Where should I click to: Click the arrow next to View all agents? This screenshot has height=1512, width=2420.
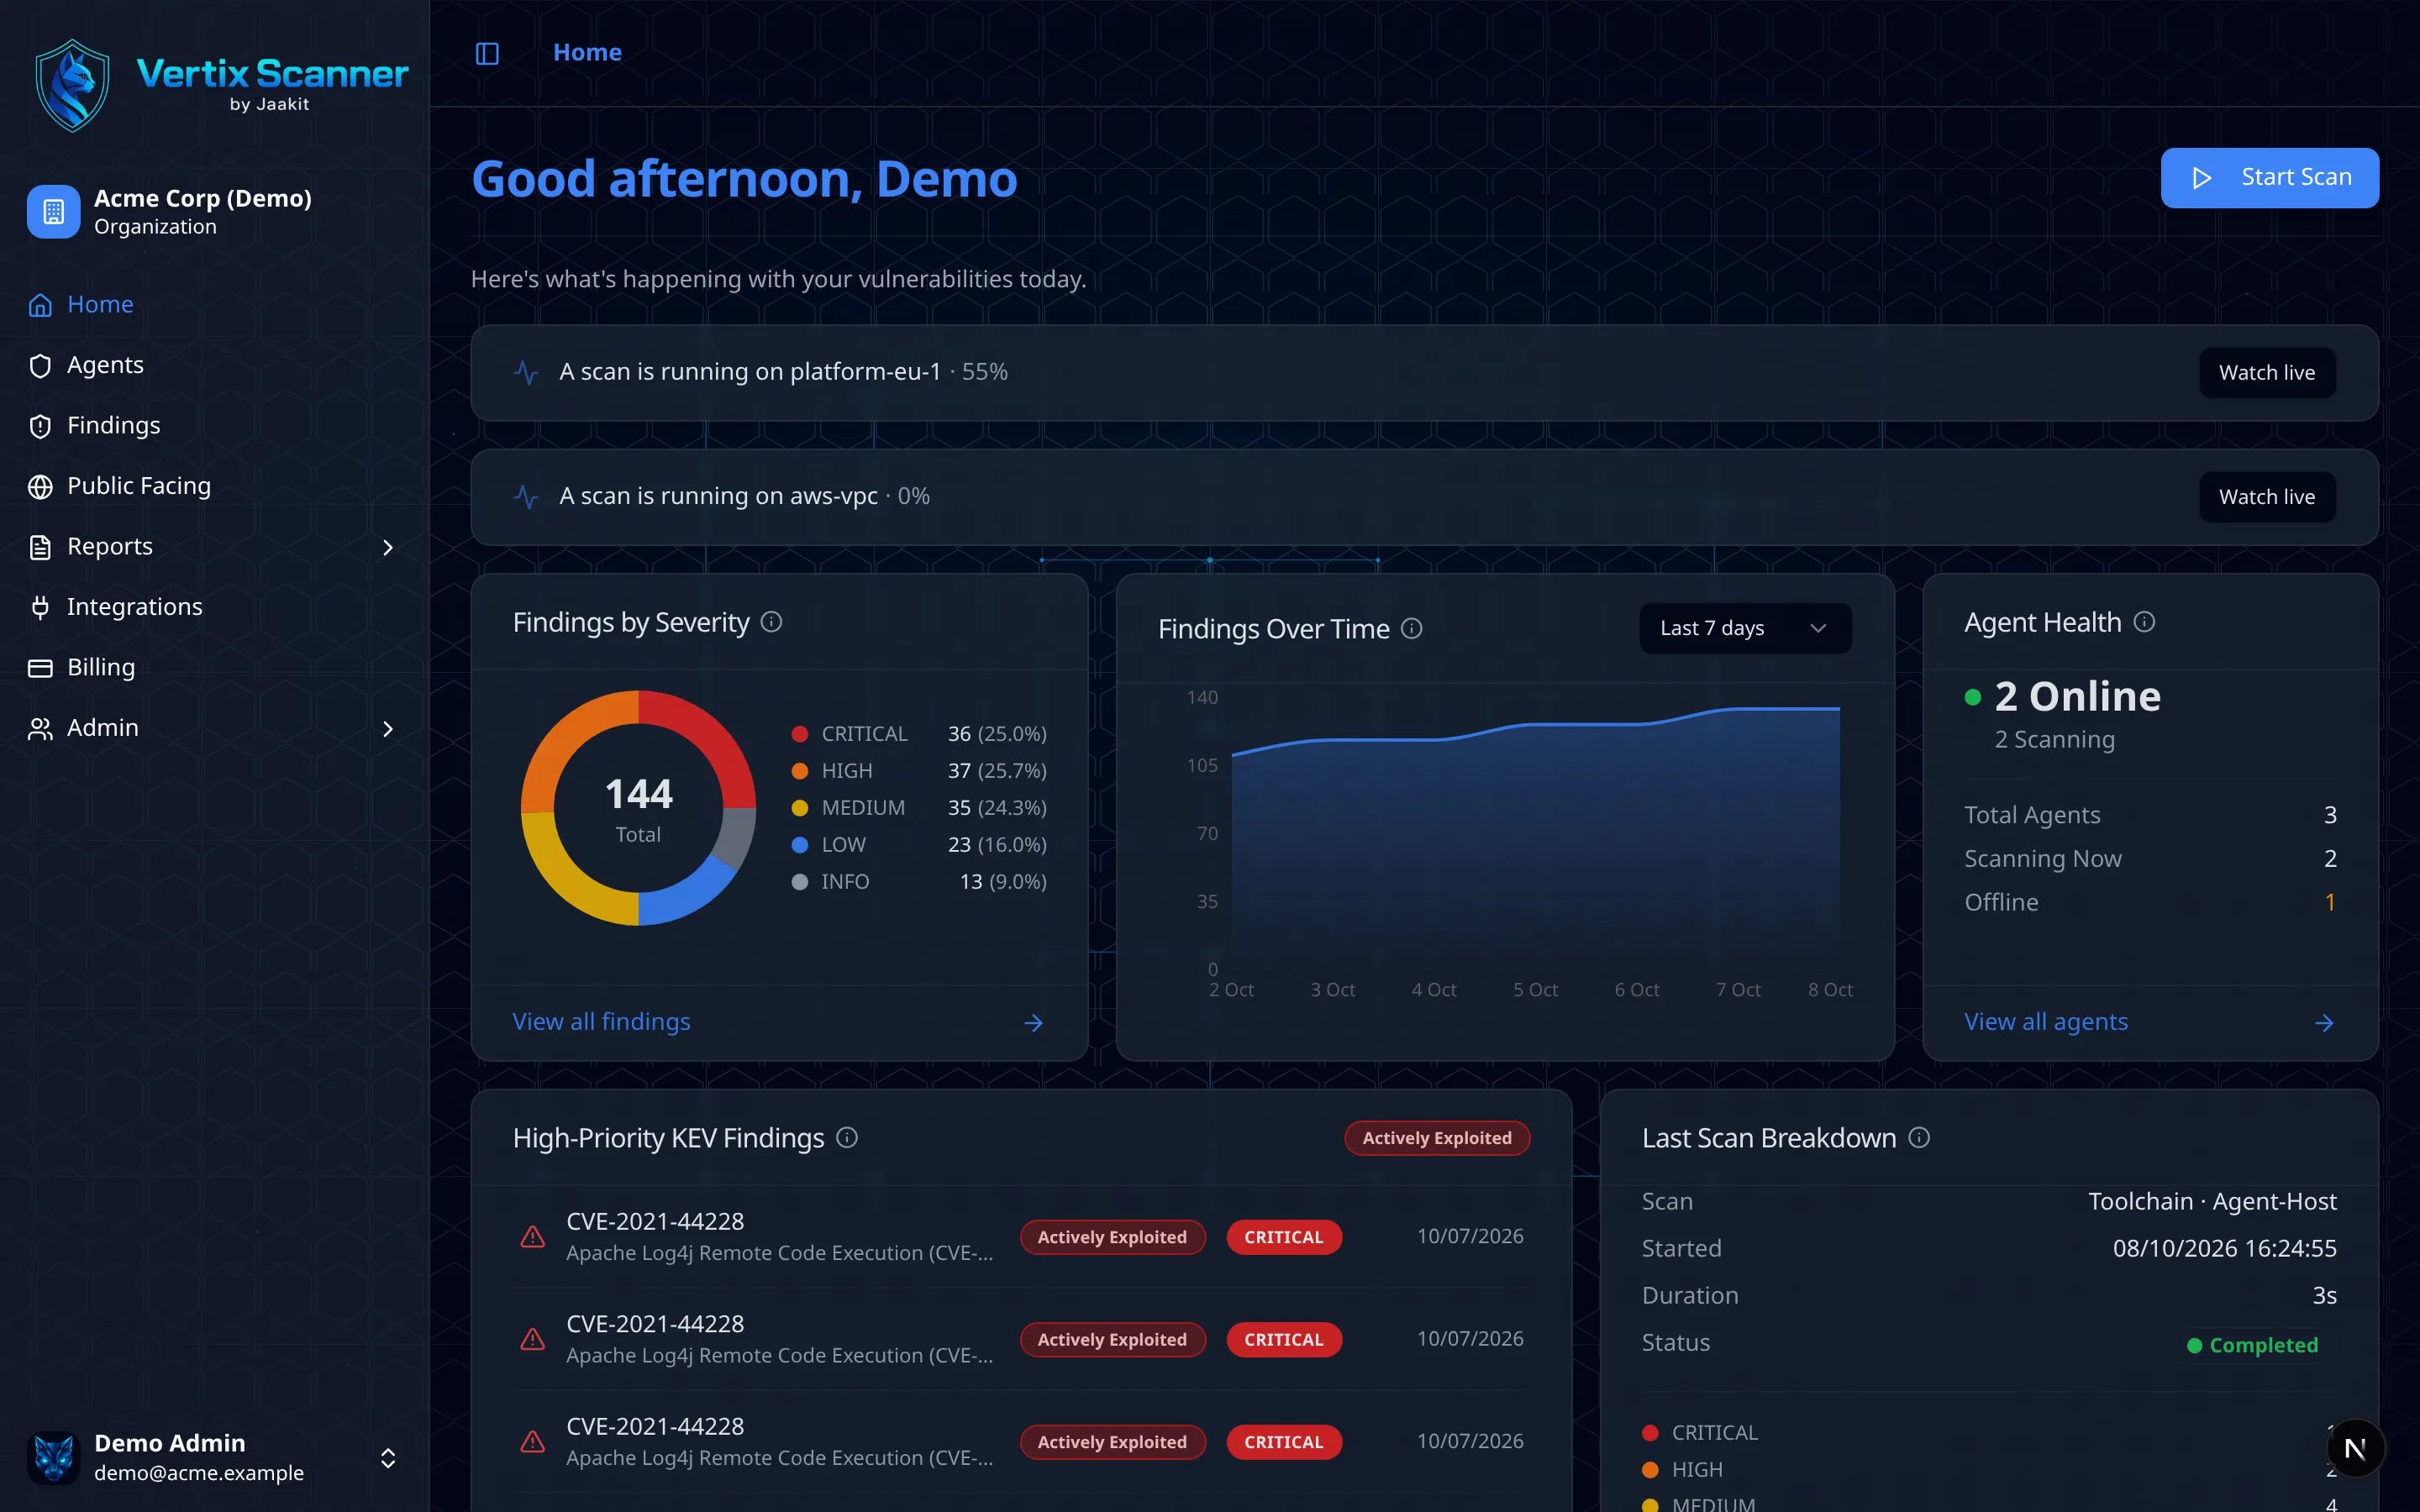2324,1023
